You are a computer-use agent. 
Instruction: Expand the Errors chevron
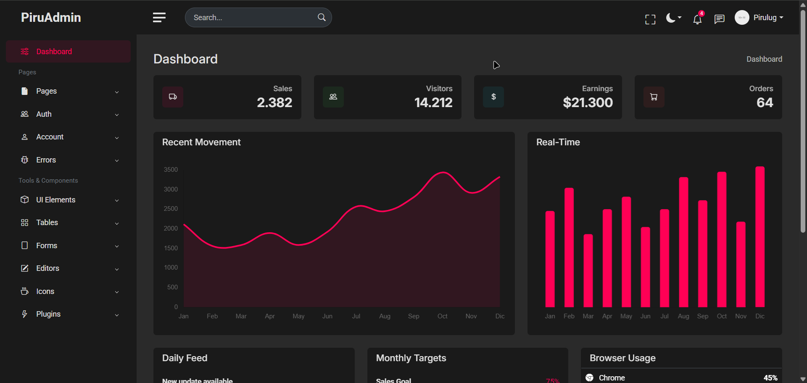pos(117,160)
